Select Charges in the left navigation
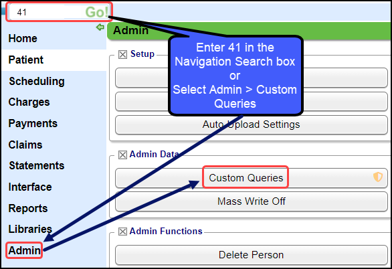Screen dimensions: 392x269 (x=29, y=102)
